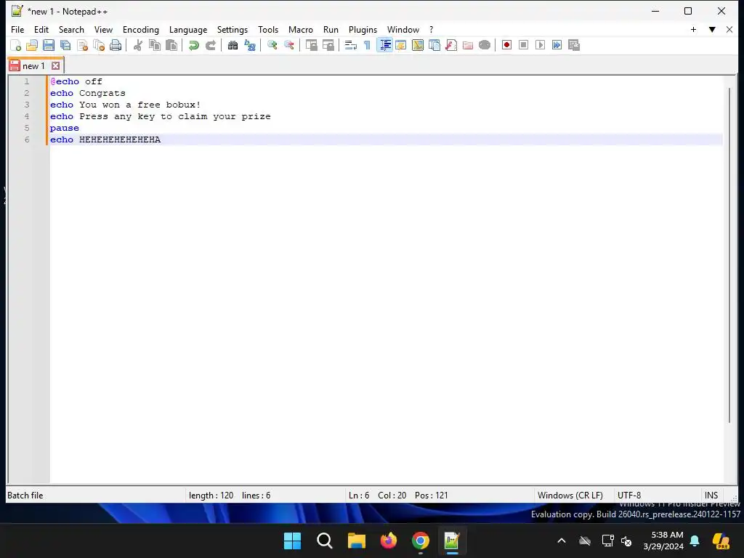Screen dimensions: 744x558
Task: Click the Open file toolbar icon
Action: (x=32, y=46)
